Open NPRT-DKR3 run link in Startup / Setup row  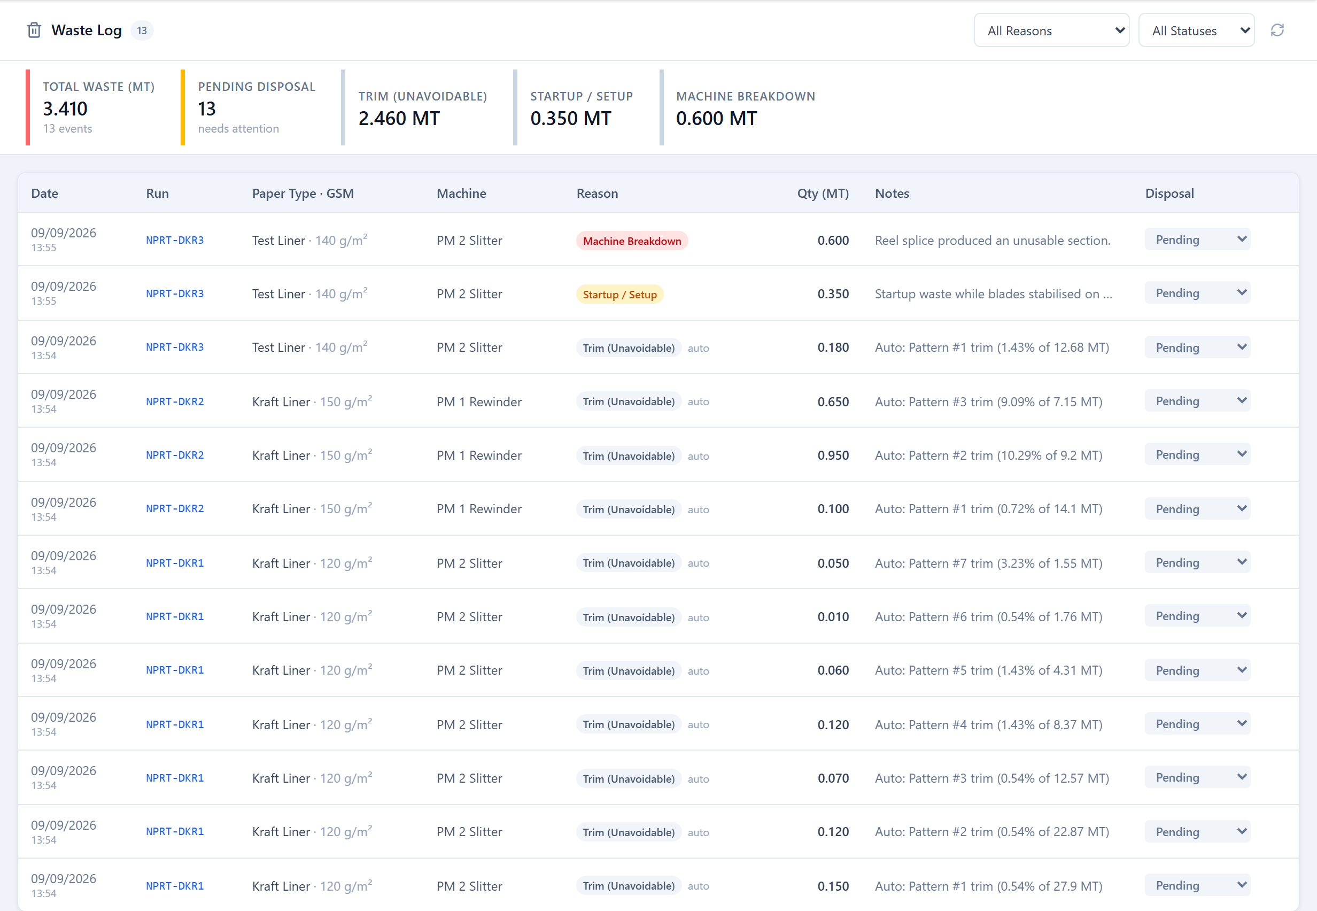point(175,294)
